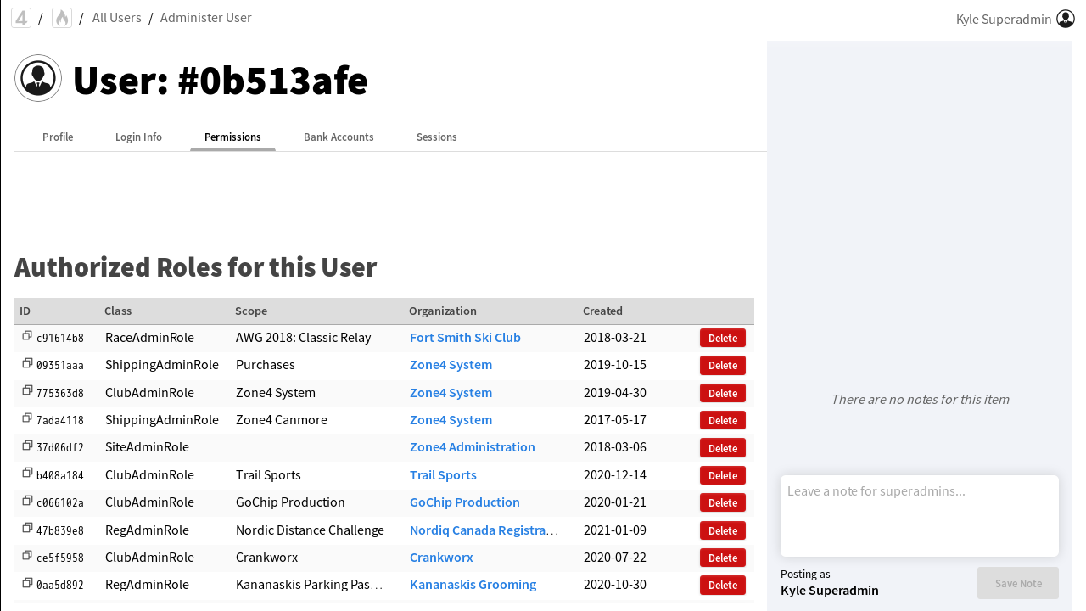Open the Login Info tab
The height and width of the screenshot is (611, 1086).
tap(138, 137)
